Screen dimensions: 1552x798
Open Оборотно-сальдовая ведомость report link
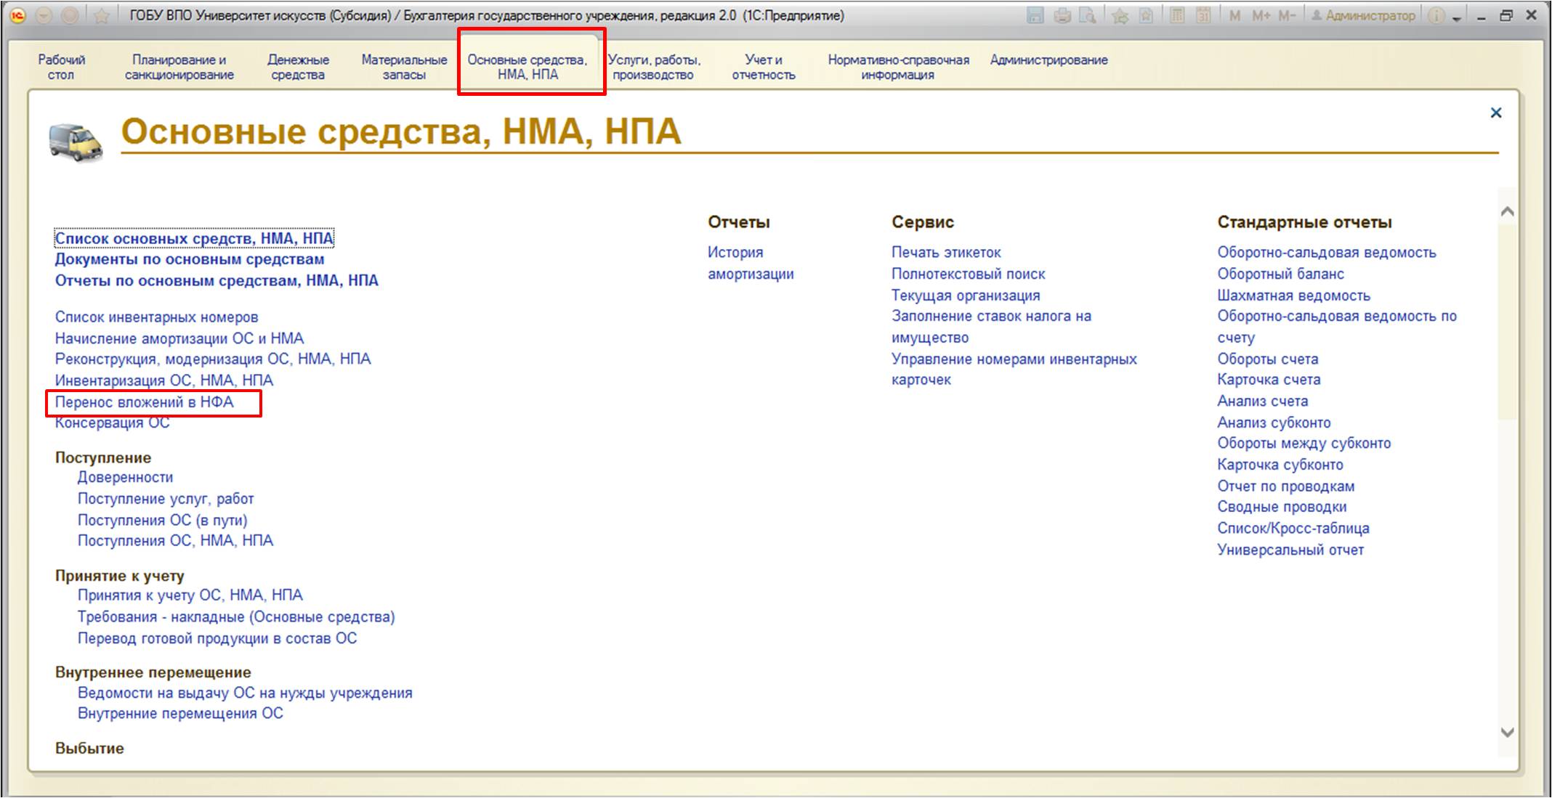point(1326,252)
